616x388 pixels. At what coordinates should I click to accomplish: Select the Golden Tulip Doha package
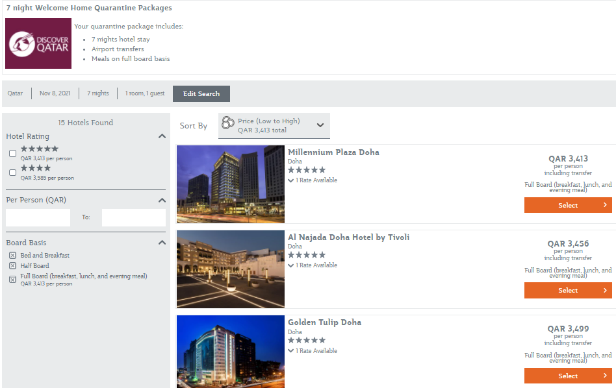pos(568,376)
